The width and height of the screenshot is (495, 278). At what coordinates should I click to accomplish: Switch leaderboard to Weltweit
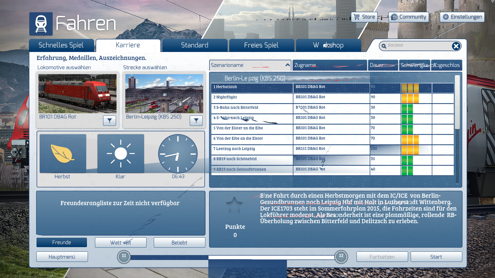click(x=121, y=242)
